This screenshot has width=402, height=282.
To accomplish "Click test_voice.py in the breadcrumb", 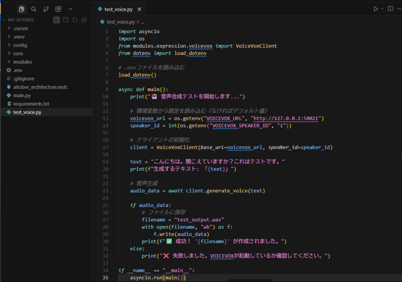I will tap(121, 22).
